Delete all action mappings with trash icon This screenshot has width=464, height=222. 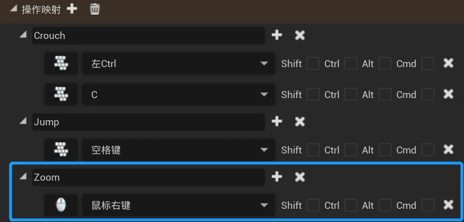(94, 9)
